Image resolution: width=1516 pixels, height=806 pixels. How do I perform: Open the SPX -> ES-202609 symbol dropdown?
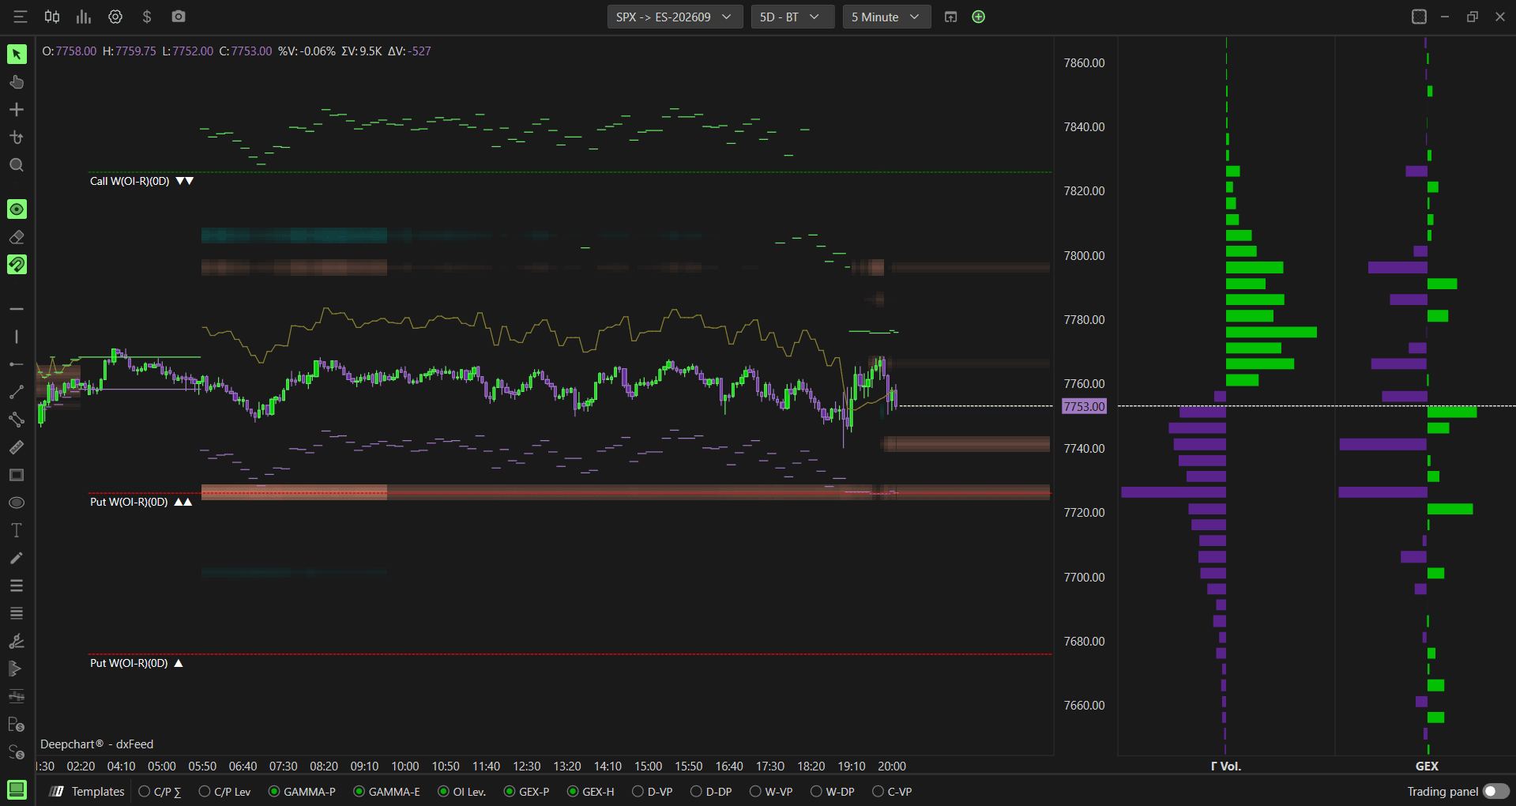[x=675, y=17]
